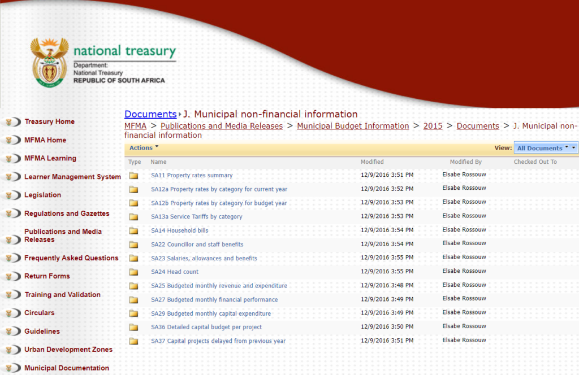Expand the All Documents view selector
This screenshot has width=579, height=375.
pos(546,148)
